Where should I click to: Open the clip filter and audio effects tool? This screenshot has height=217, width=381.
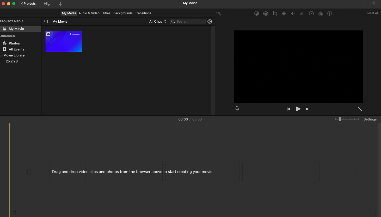coord(321,14)
